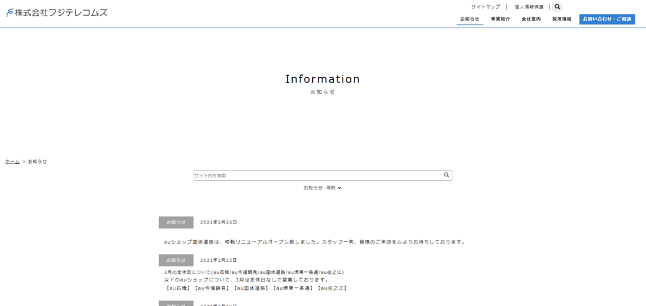Open the 事業紹介 navigation item
The image size is (646, 306).
pos(500,19)
